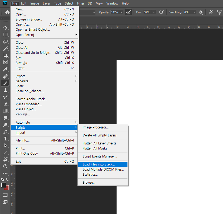Screen dimensions: 223x214
Task: Choose Save As from File menu
Action: coord(45,63)
